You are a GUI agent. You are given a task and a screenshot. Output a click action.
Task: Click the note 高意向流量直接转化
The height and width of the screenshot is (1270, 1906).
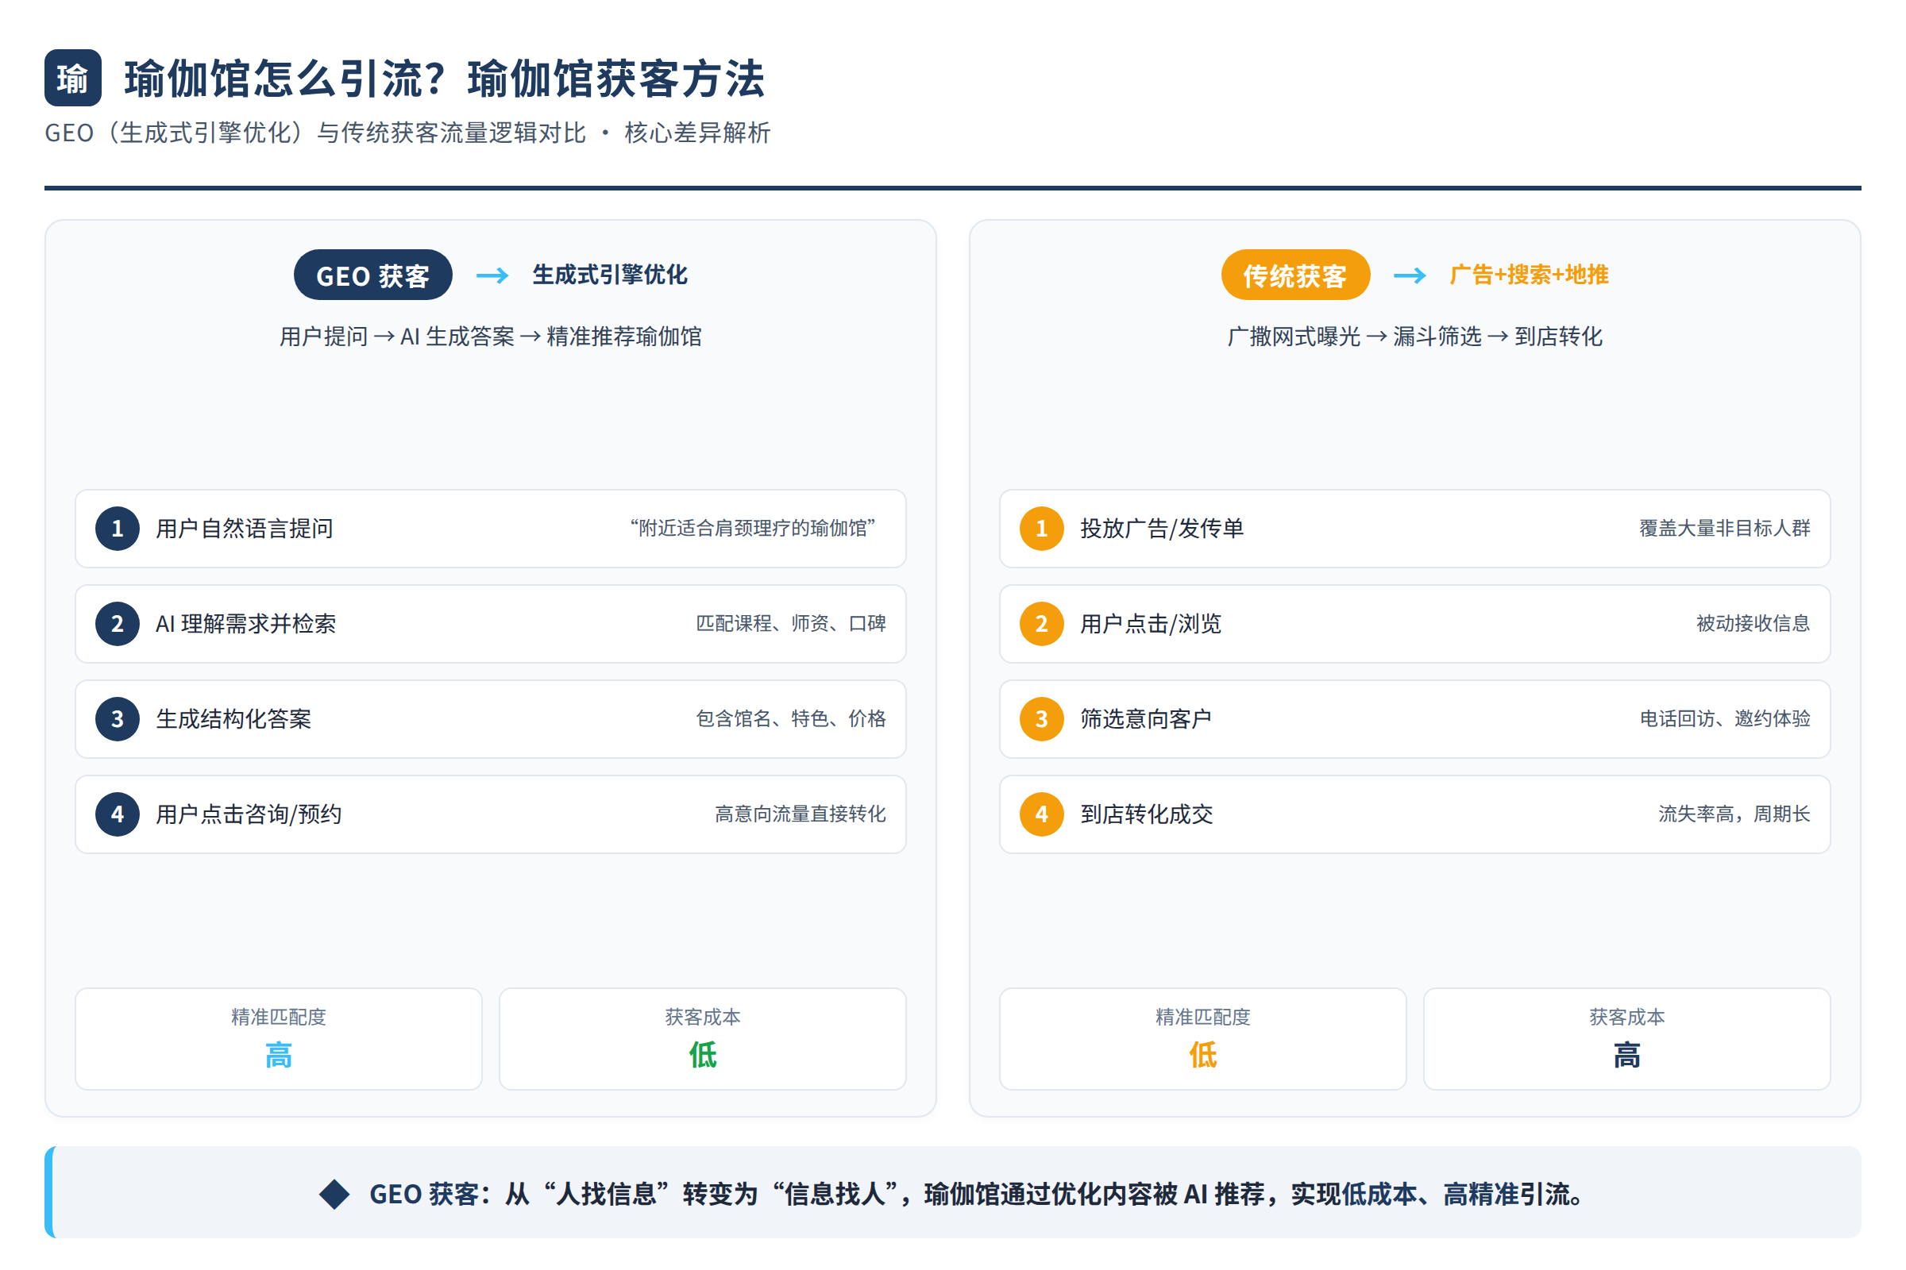click(x=801, y=814)
